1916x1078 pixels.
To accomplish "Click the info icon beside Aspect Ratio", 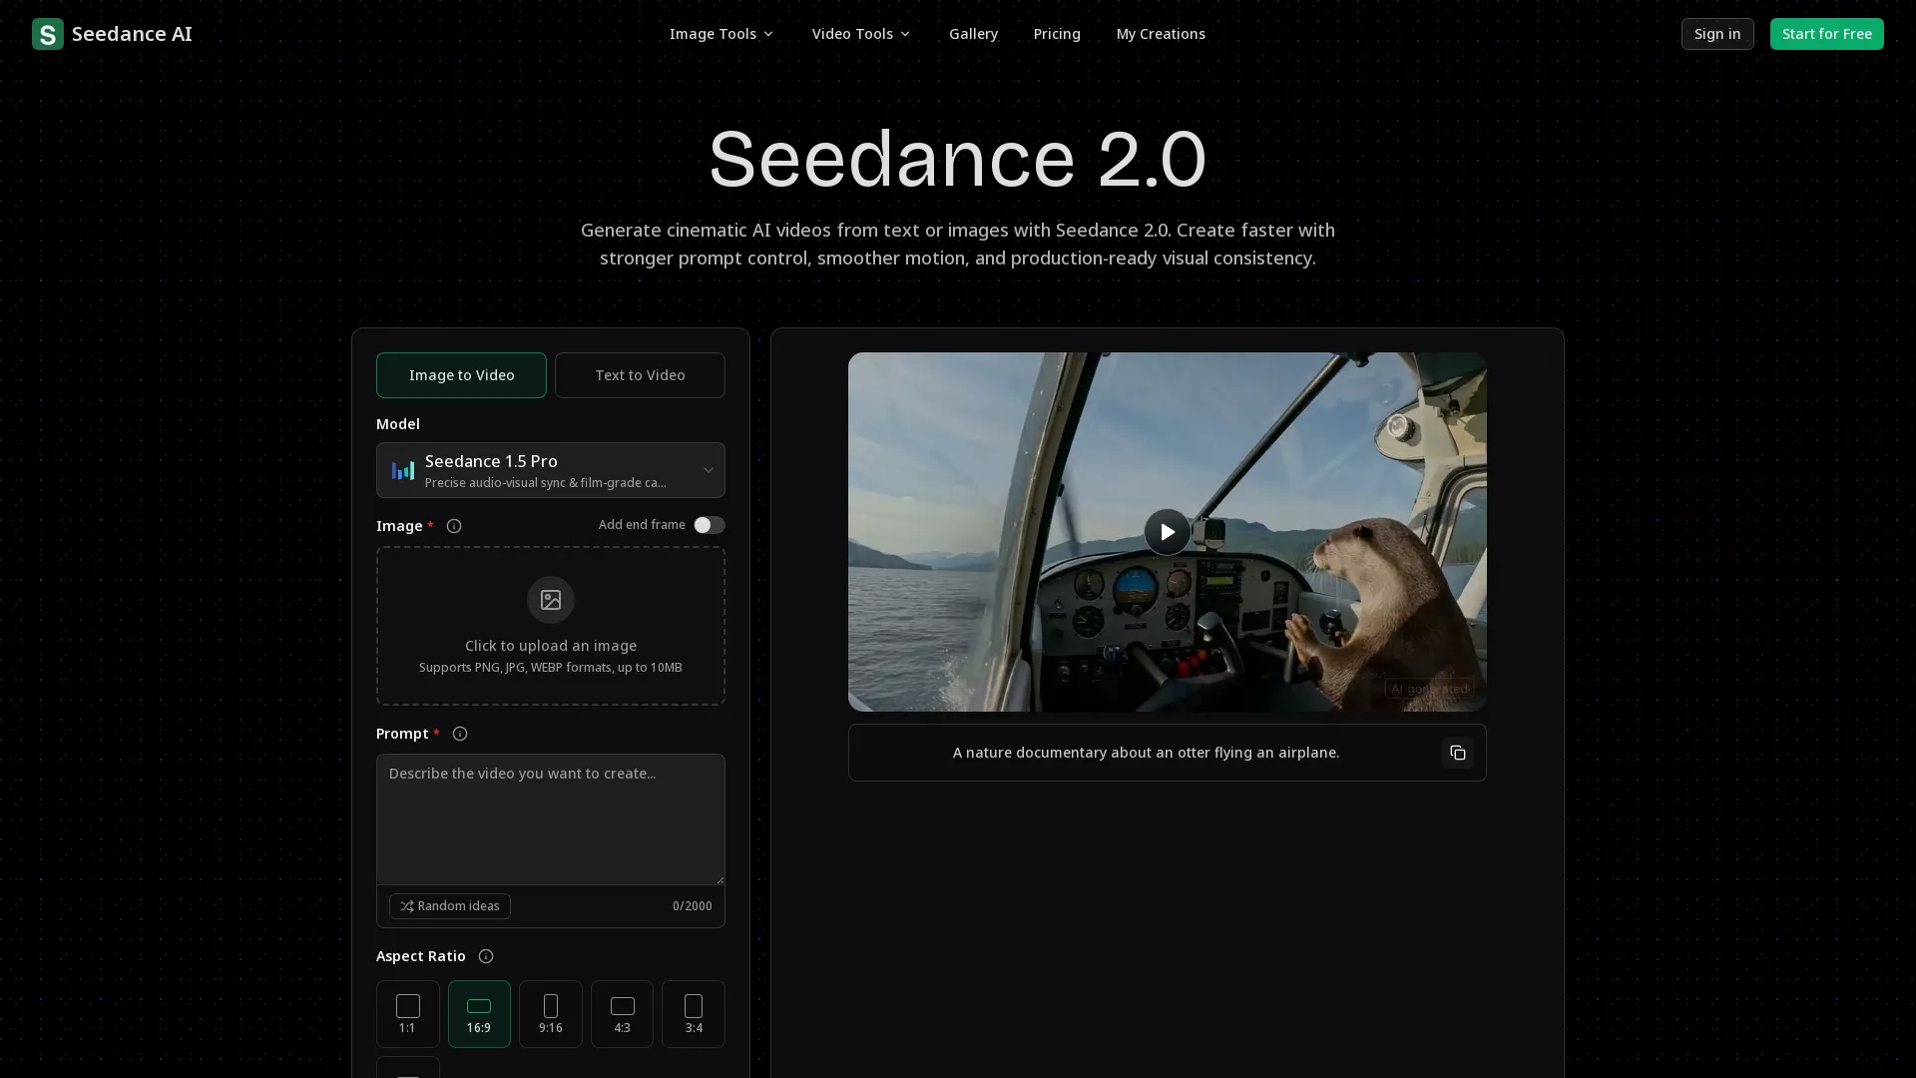I will (x=485, y=956).
